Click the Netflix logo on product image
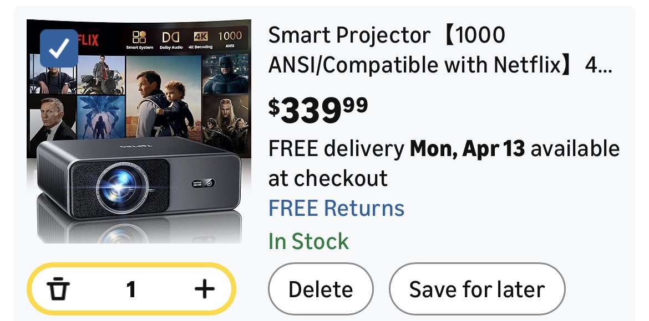 click(x=89, y=40)
